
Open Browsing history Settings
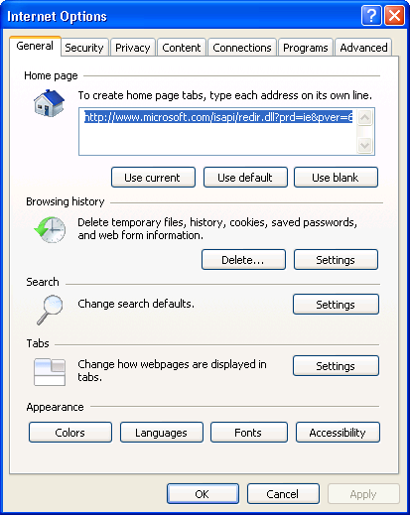[336, 260]
